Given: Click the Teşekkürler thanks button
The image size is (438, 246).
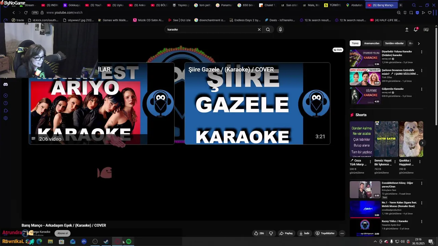Looking at the screenshot, I should point(325,233).
